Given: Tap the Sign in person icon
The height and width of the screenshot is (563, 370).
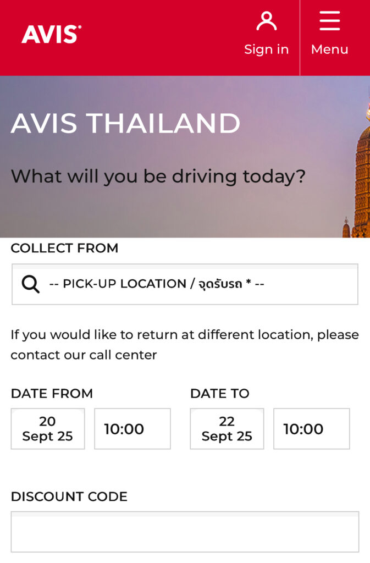Looking at the screenshot, I should click(x=267, y=21).
